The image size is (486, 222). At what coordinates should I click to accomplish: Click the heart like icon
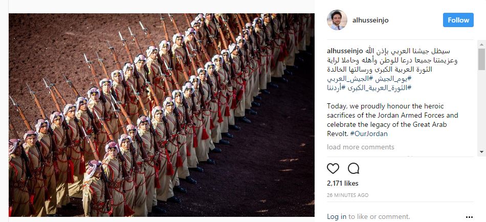[333, 168]
